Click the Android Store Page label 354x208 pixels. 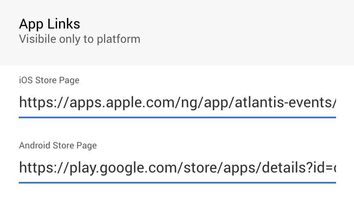[x=58, y=146]
